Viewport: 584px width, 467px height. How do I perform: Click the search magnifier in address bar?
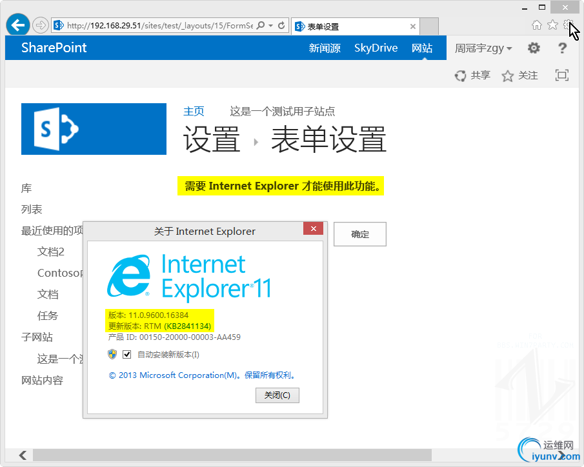point(261,25)
